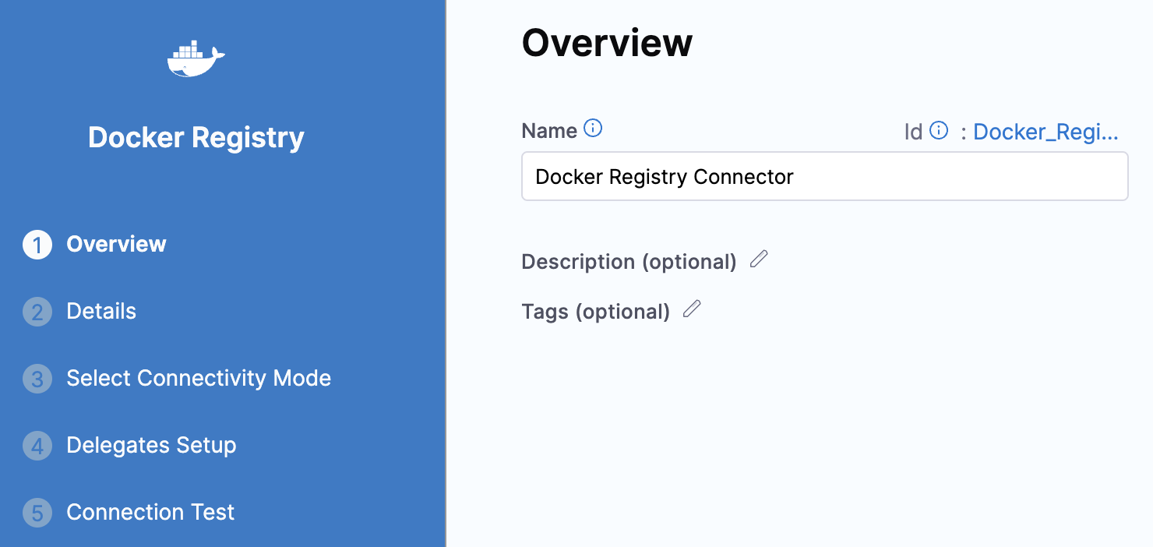The height and width of the screenshot is (547, 1153).
Task: Click the Name input field
Action: [824, 177]
